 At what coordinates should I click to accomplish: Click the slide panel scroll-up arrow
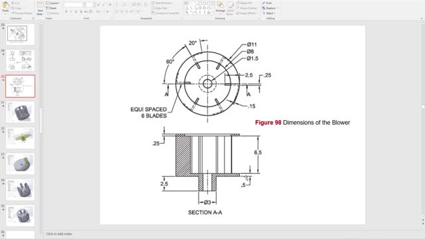pyautogui.click(x=41, y=23)
